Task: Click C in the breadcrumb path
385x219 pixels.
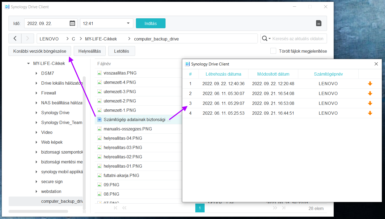Action: [73, 39]
